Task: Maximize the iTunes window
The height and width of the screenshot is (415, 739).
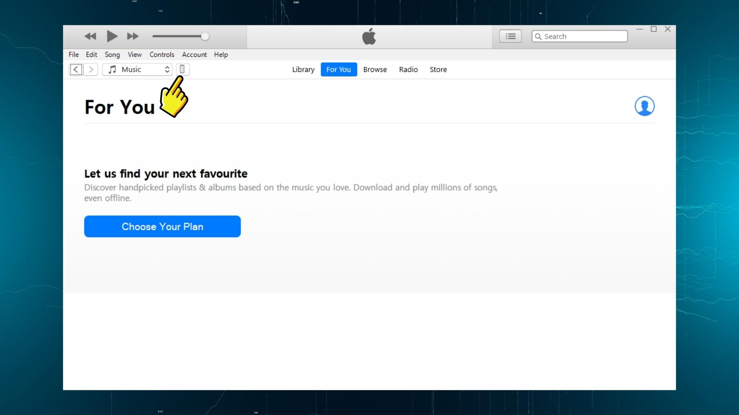Action: 654,29
